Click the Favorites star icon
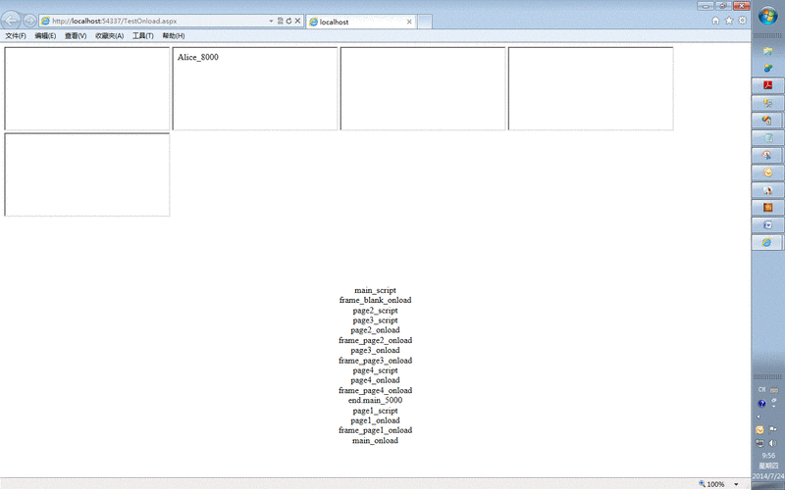The height and width of the screenshot is (490, 785). coord(729,21)
